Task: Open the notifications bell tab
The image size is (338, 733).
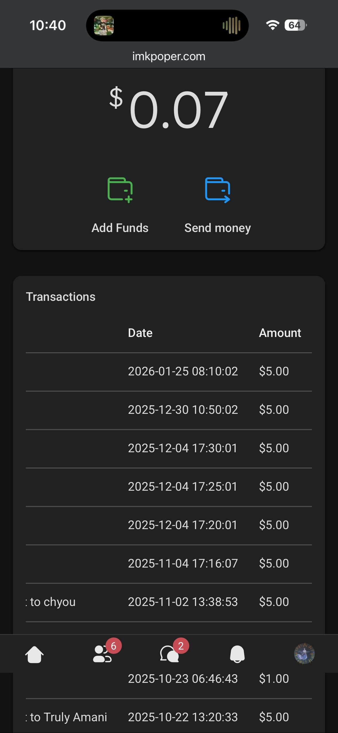Action: click(237, 654)
